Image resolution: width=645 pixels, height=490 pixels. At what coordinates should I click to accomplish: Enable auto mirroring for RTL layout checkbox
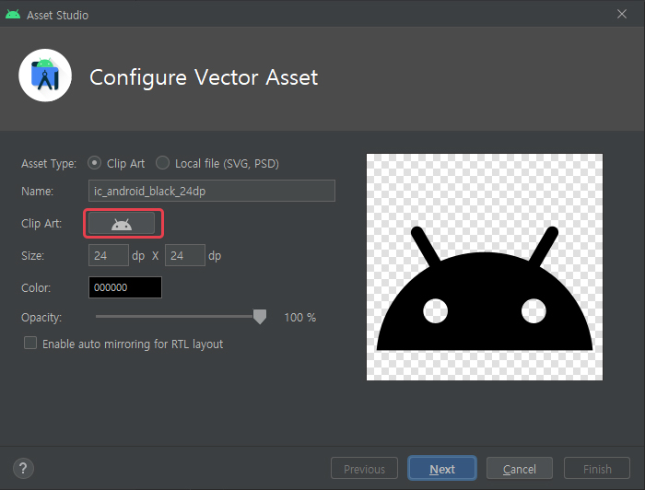tap(30, 343)
